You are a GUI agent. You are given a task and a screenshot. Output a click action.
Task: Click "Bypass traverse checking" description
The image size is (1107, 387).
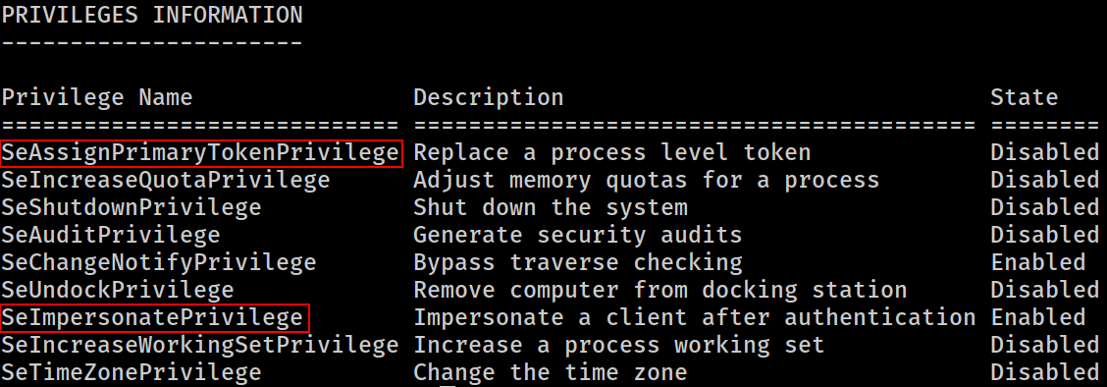[577, 262]
